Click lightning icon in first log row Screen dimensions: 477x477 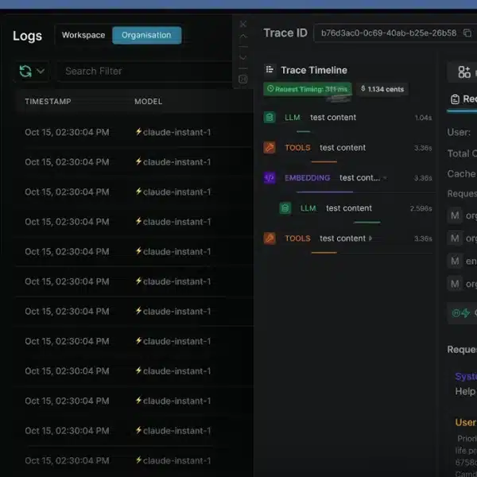138,132
